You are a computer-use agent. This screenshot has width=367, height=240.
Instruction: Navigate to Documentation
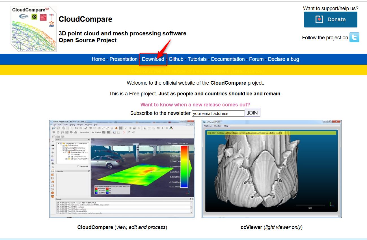pyautogui.click(x=228, y=59)
